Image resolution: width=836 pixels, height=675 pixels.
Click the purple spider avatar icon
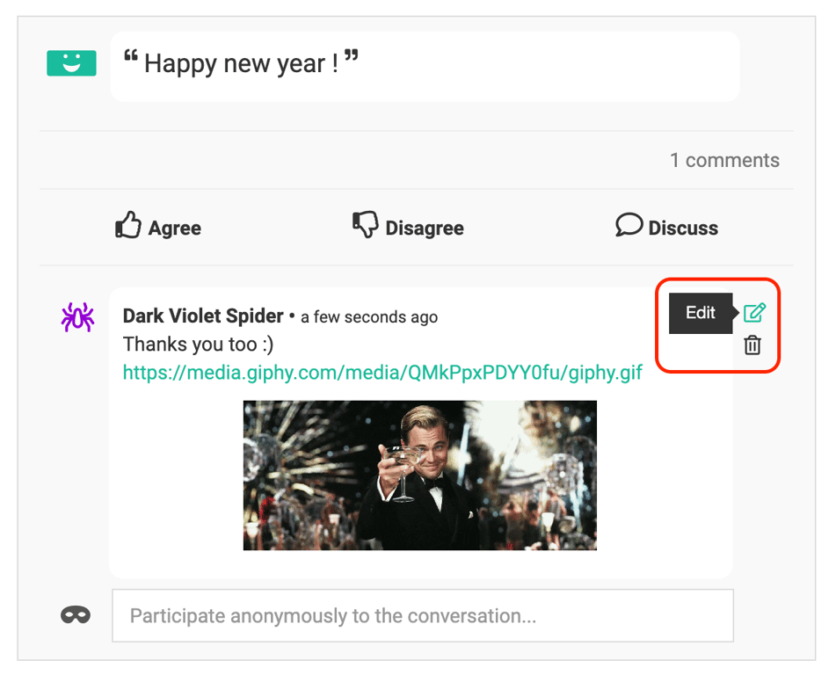point(77,316)
